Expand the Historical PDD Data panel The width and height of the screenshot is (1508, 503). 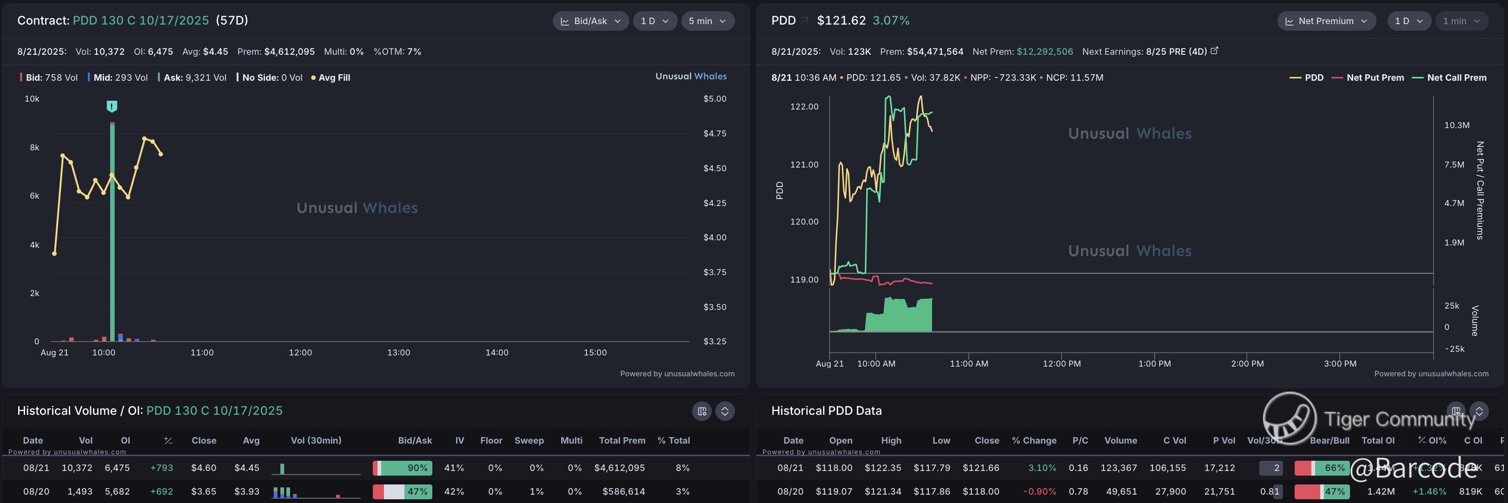(x=1479, y=411)
